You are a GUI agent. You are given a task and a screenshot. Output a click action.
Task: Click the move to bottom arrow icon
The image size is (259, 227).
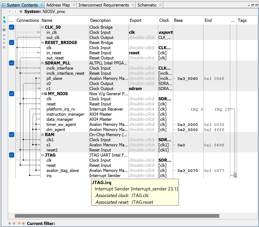coord(4,47)
